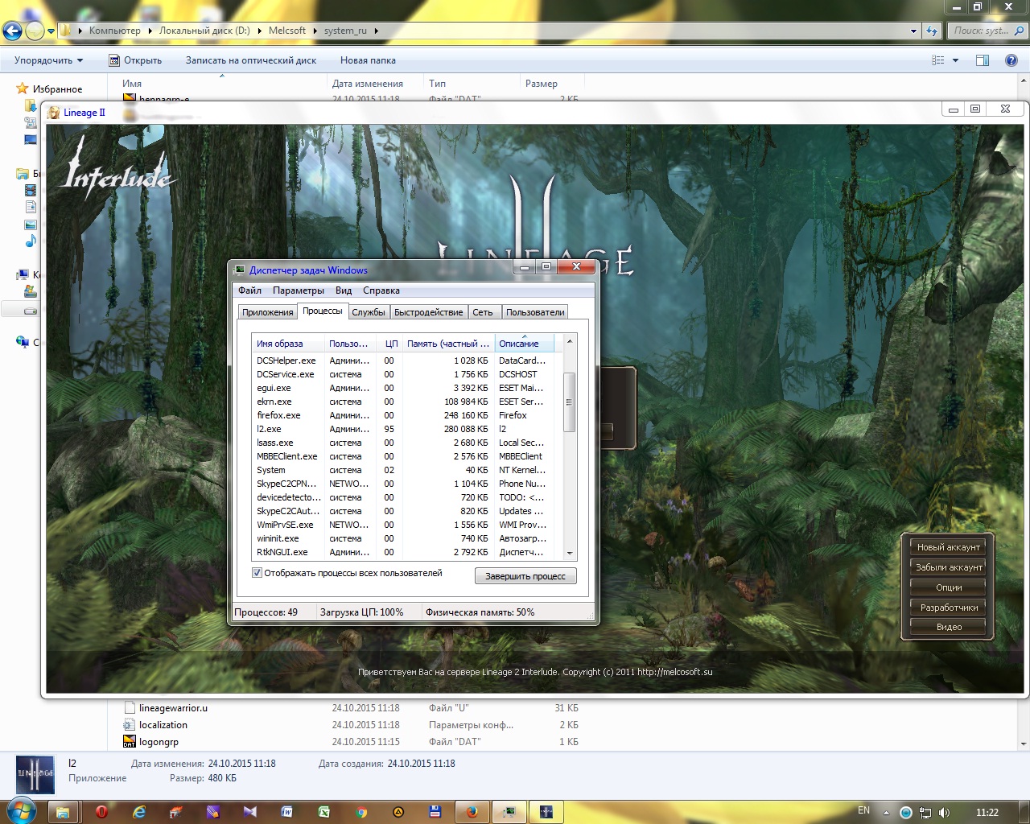
Task: Click the Explorer search field
Action: click(x=987, y=31)
